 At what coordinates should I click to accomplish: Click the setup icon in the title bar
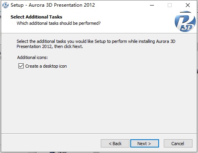click(x=6, y=5)
